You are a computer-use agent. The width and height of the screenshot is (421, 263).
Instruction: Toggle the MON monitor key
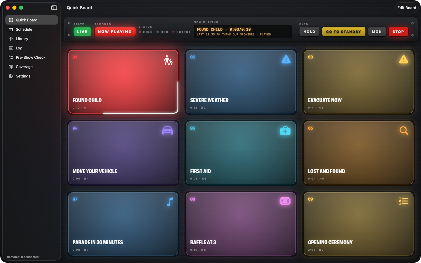pos(377,32)
